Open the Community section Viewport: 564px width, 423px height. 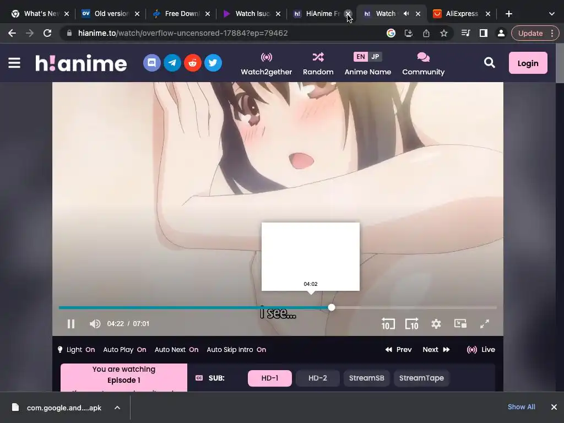[x=424, y=64]
